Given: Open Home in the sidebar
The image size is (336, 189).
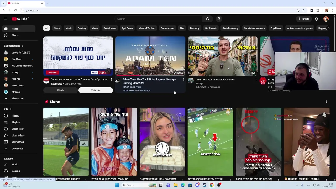Looking at the screenshot, I should tap(18, 29).
